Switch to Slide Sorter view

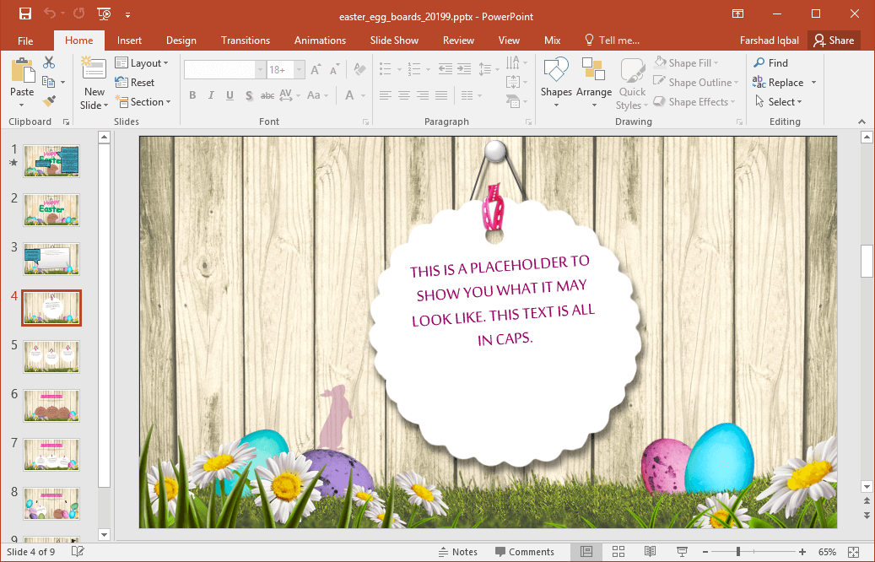tap(618, 552)
